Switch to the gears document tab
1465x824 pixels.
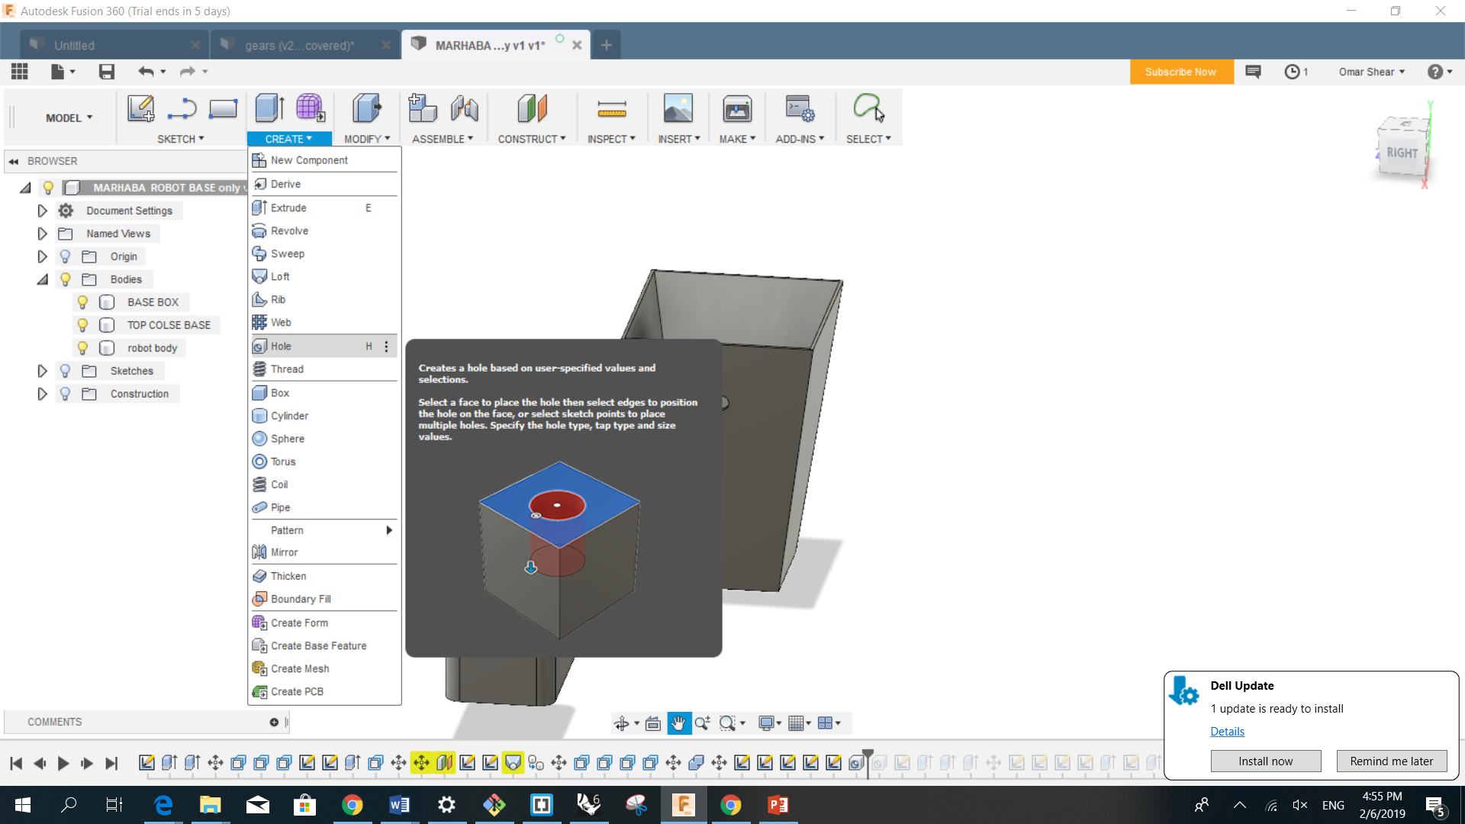pos(299,46)
